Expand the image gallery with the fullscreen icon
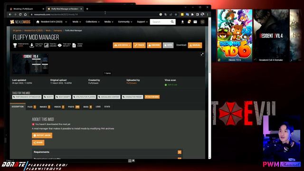Image resolution: width=304 pixels, height=171 pixels. pyautogui.click(x=202, y=55)
